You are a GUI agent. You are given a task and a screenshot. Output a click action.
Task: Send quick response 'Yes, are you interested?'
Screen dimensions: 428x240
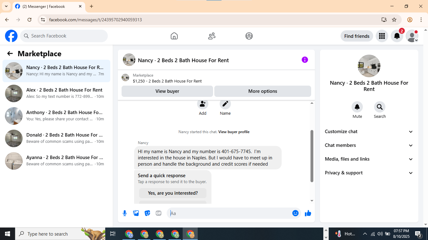[x=173, y=193]
